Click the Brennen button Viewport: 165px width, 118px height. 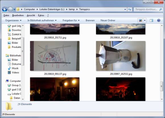coord(90,20)
